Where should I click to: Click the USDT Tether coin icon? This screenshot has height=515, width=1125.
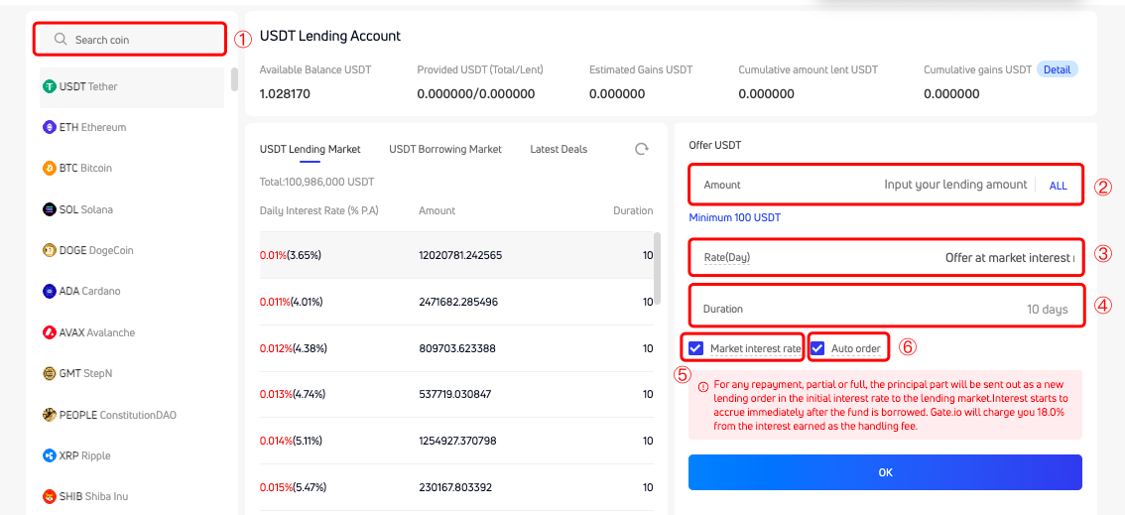coord(49,86)
